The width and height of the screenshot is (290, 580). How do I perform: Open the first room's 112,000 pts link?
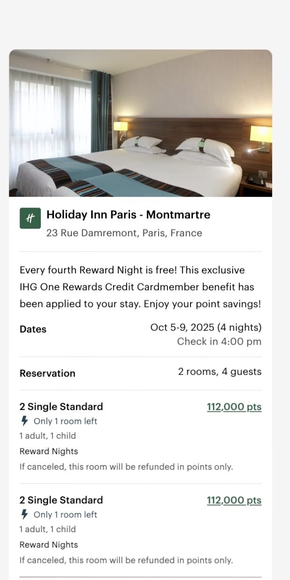point(234,407)
